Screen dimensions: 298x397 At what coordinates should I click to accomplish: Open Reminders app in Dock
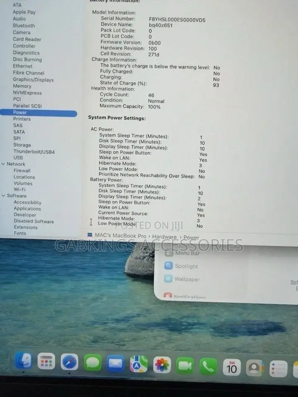click(x=278, y=368)
